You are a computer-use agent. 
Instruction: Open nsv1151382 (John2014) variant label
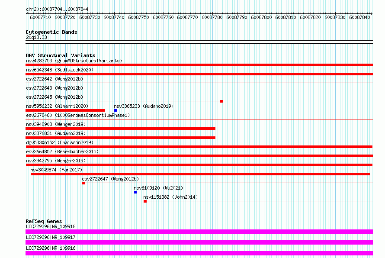[x=170, y=197]
